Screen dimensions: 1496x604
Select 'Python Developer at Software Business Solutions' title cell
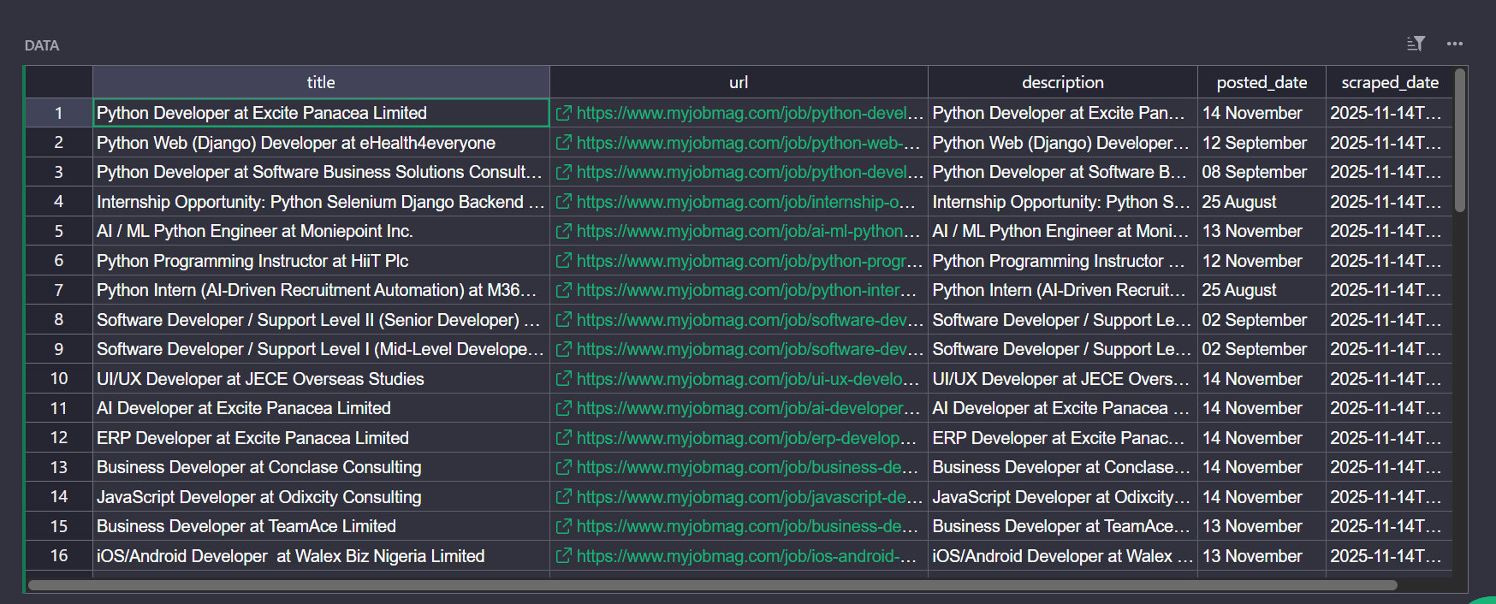(321, 172)
